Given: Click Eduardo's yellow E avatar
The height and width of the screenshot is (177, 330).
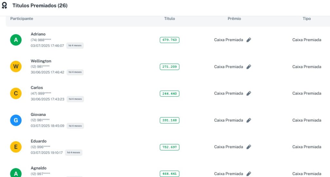Looking at the screenshot, I should coord(16,147).
